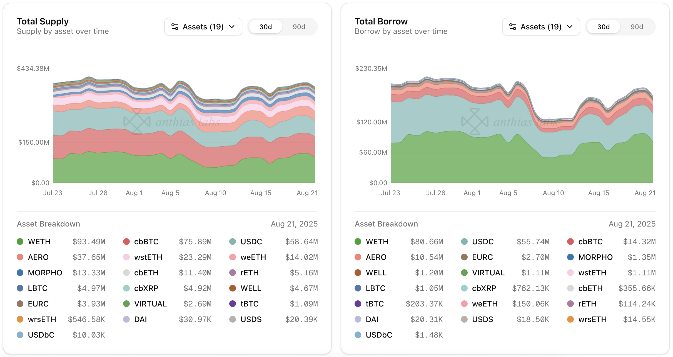
Task: Switch Total Borrow chart to 90d
Action: click(637, 27)
